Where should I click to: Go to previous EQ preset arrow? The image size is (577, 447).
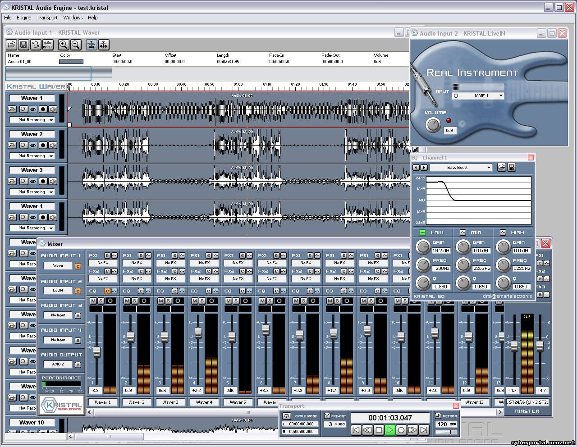pos(416,167)
